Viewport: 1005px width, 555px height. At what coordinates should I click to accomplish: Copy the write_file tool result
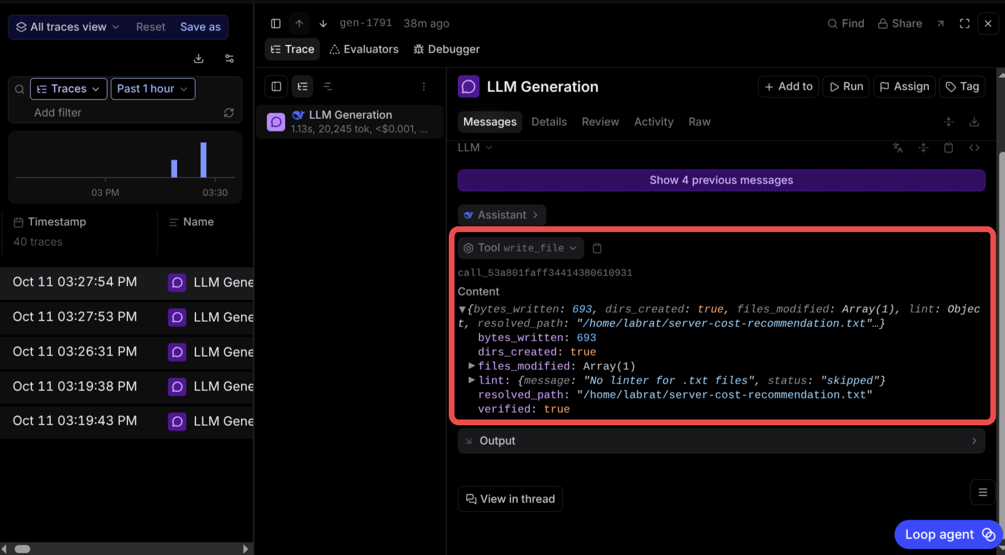tap(597, 248)
